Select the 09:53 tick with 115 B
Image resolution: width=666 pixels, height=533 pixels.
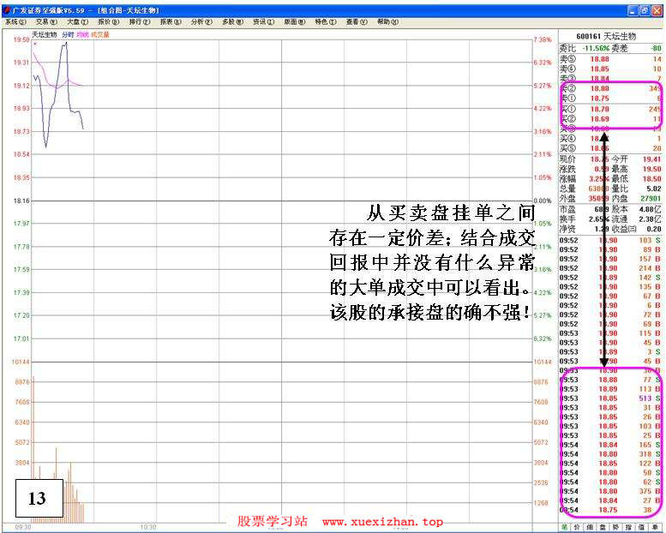coord(610,333)
